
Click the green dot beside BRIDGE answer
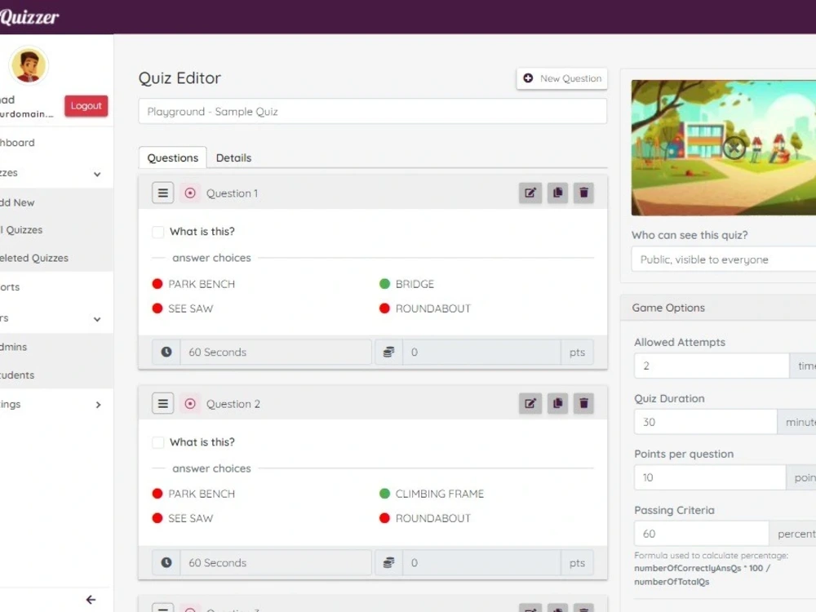(x=384, y=283)
